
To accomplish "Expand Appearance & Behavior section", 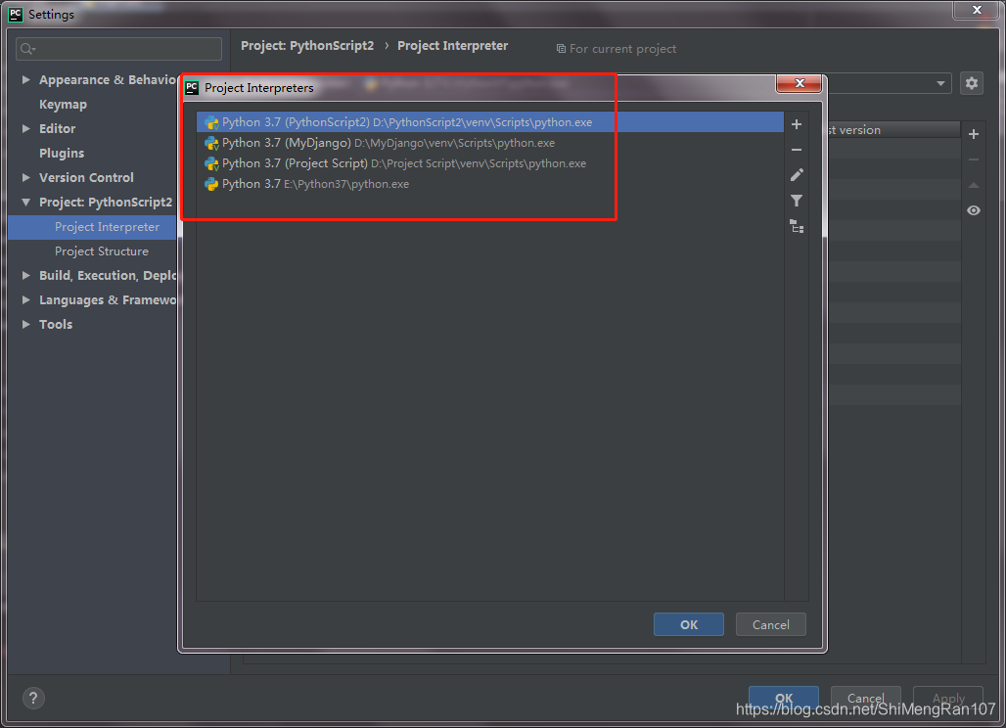I will (25, 79).
